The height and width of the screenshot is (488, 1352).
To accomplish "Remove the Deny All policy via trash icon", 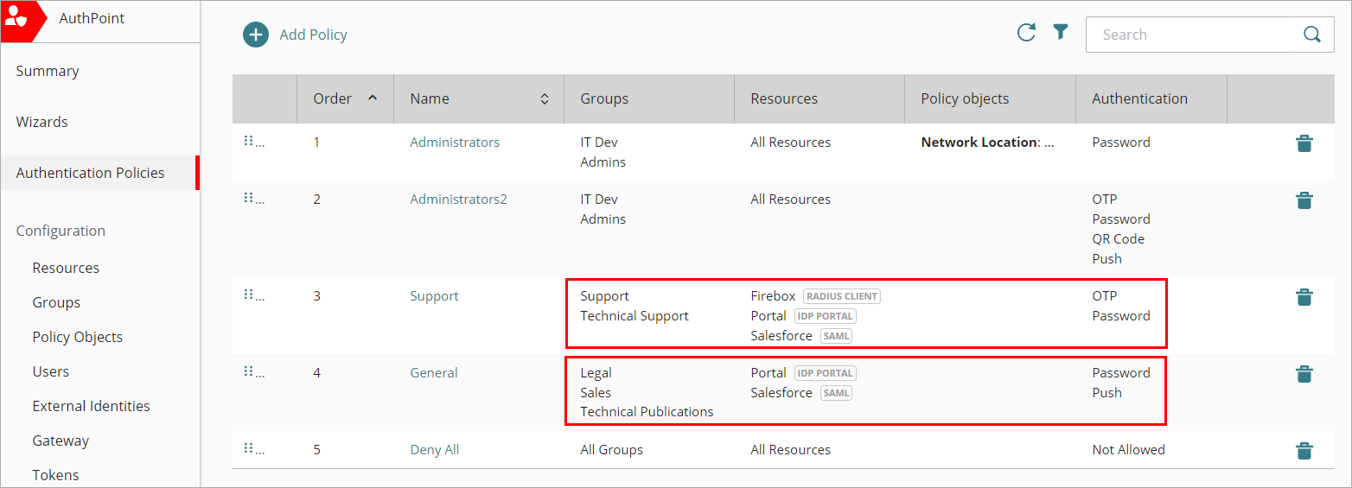I will (x=1304, y=451).
